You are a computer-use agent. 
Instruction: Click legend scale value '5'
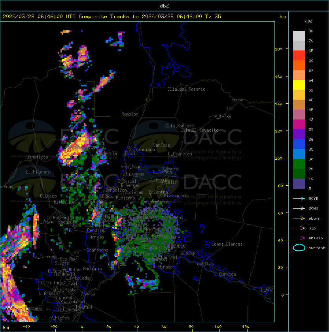[310, 188]
